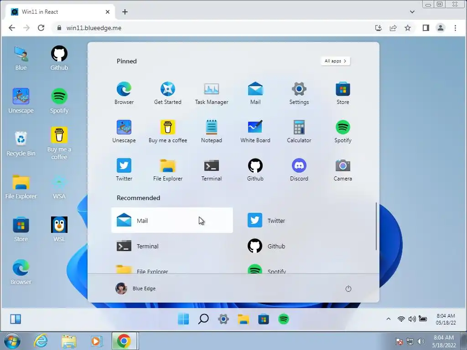Screen dimensions: 467x350
Task: Open File Explorer in Win11 taskbar
Action: [x=244, y=319]
